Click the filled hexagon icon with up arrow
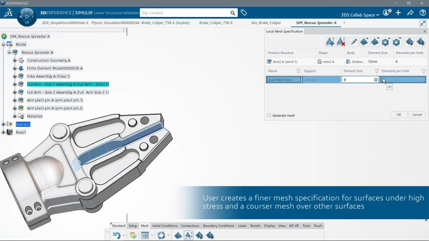The image size is (429, 241). [386, 42]
